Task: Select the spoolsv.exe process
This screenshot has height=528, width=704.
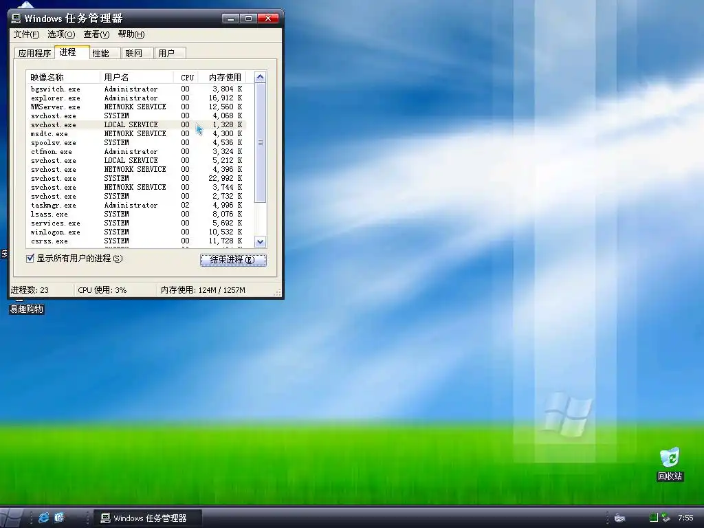Action: click(137, 143)
